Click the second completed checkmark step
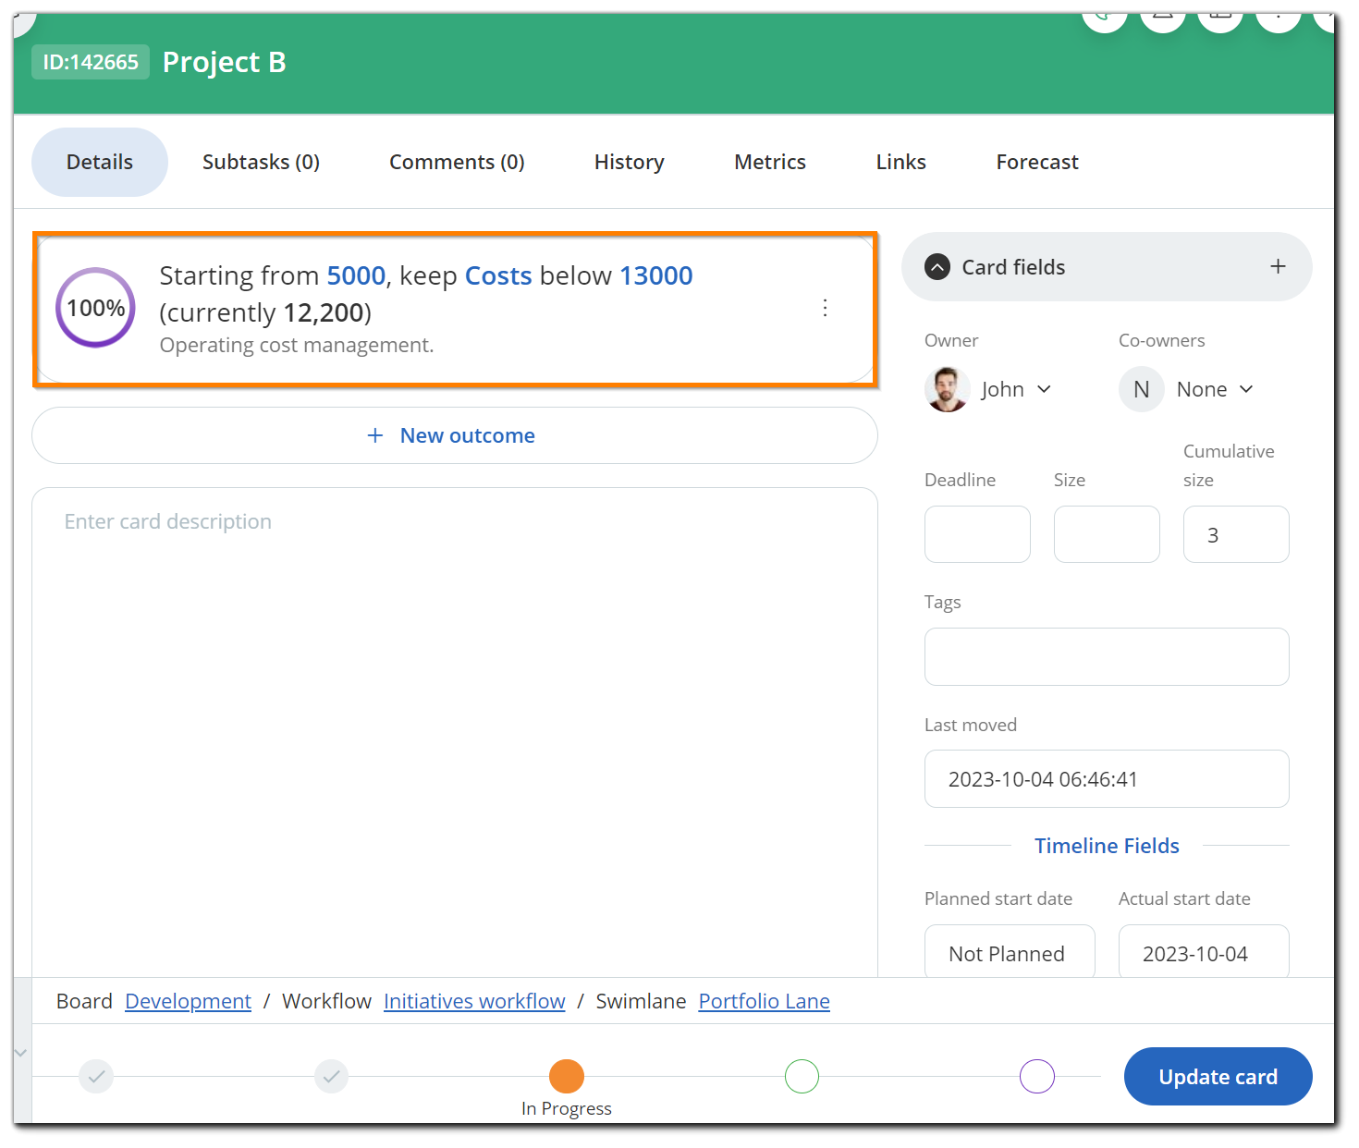The image size is (1359, 1148). pos(331,1076)
